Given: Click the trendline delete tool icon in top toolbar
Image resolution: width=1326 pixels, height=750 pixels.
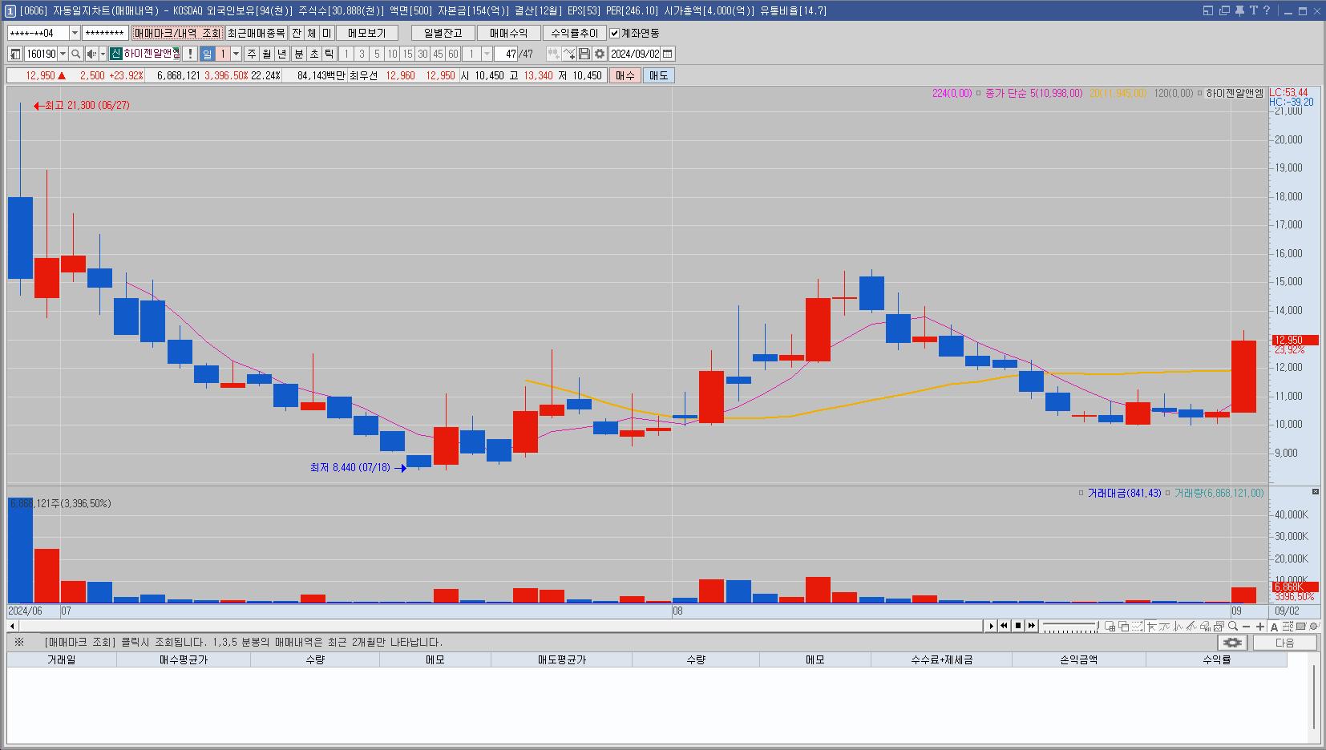Looking at the screenshot, I should [569, 54].
